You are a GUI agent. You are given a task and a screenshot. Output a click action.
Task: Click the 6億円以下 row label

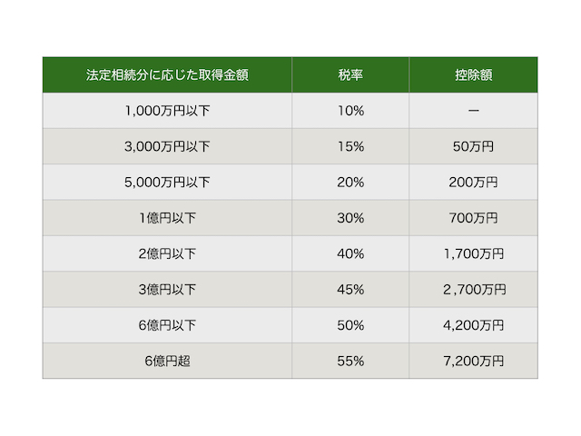click(167, 325)
